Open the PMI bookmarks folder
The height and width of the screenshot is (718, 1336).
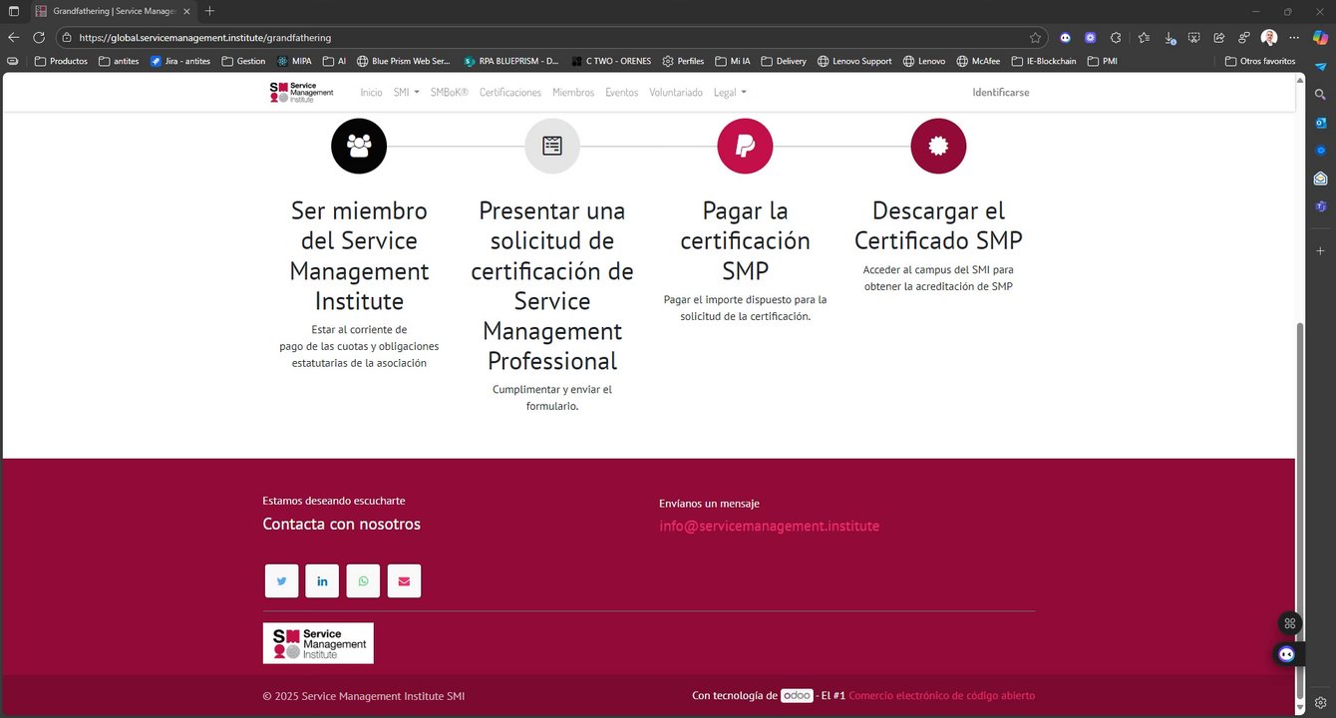[1103, 61]
